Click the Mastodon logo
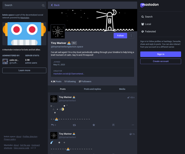Viewport: 185px width, 154px height. pyautogui.click(x=149, y=5)
